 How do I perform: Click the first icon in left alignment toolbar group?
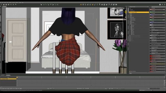(x=41, y=5)
